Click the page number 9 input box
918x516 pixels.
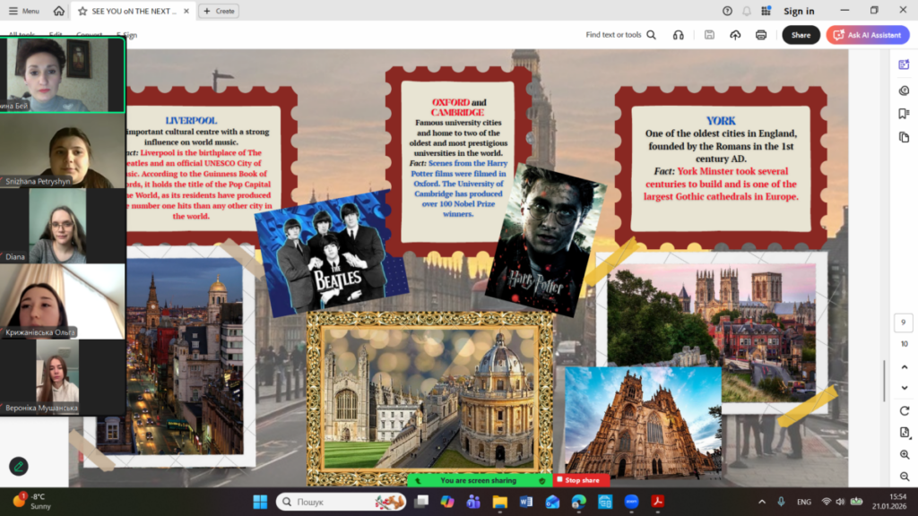tap(904, 323)
